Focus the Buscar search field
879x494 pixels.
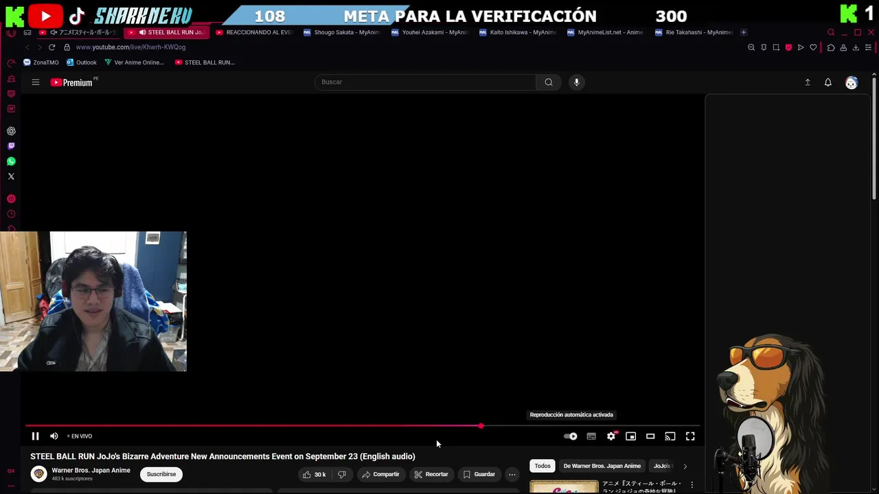coord(425,82)
